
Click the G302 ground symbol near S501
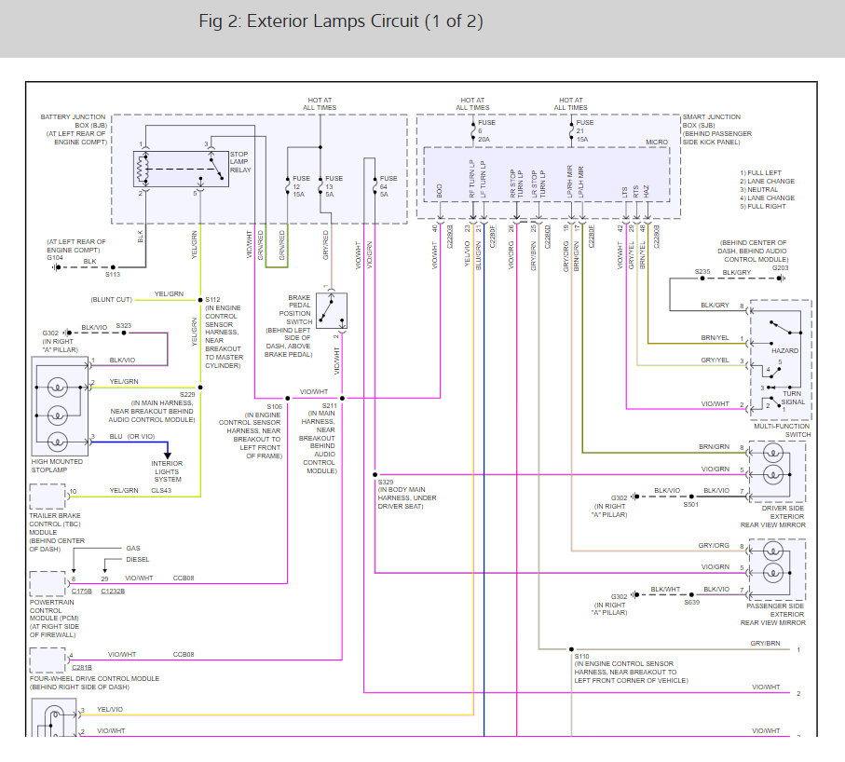point(634,497)
